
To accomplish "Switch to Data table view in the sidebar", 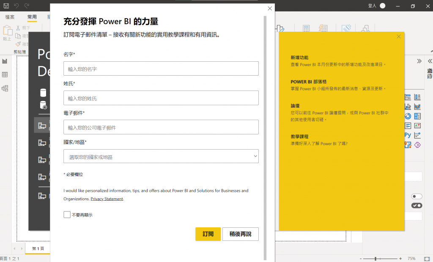I will [5, 74].
